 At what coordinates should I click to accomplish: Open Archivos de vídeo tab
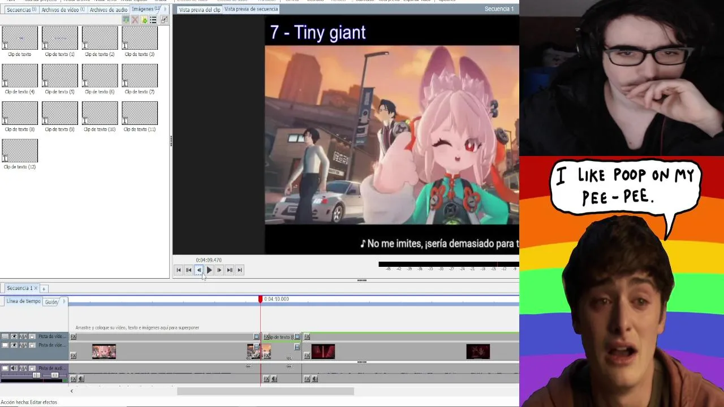pos(63,10)
